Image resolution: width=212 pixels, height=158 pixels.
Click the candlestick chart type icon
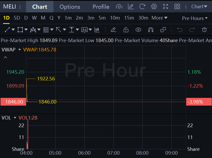(97, 30)
